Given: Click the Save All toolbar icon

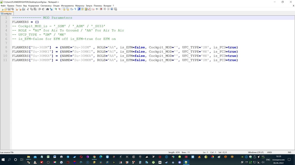Looking at the screenshot, I should pyautogui.click(x=13, y=9).
